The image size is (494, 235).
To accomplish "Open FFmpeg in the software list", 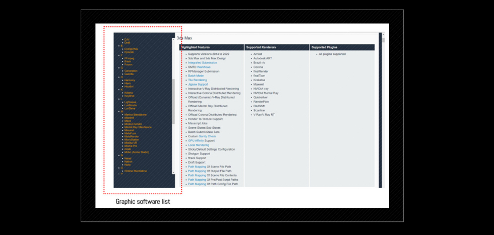I will pyautogui.click(x=129, y=58).
